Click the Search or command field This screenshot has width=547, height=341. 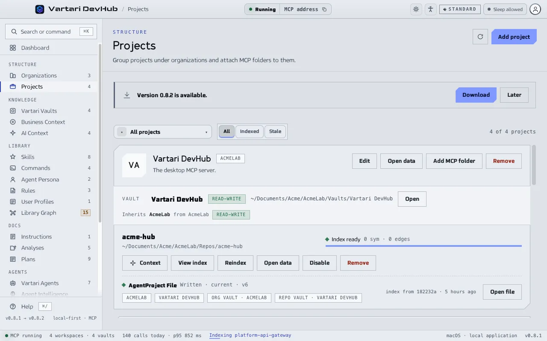(x=51, y=32)
